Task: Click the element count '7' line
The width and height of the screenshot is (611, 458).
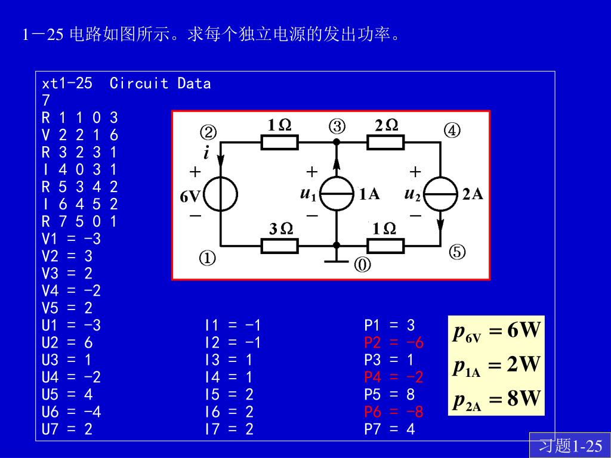Action: point(46,100)
